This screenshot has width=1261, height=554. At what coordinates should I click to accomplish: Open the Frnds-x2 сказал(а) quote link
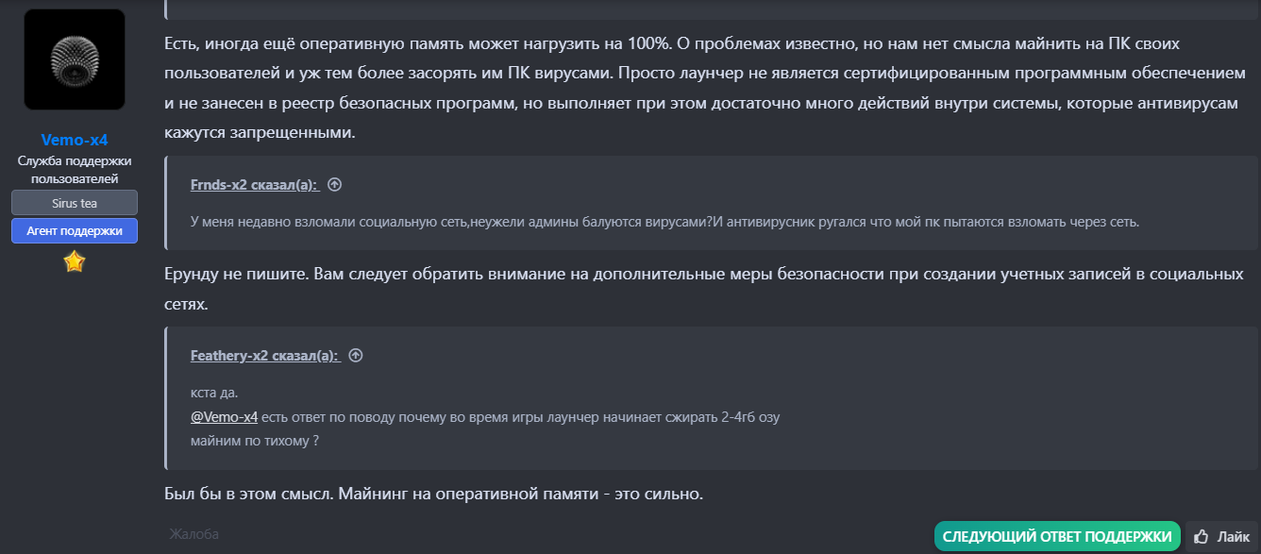254,185
